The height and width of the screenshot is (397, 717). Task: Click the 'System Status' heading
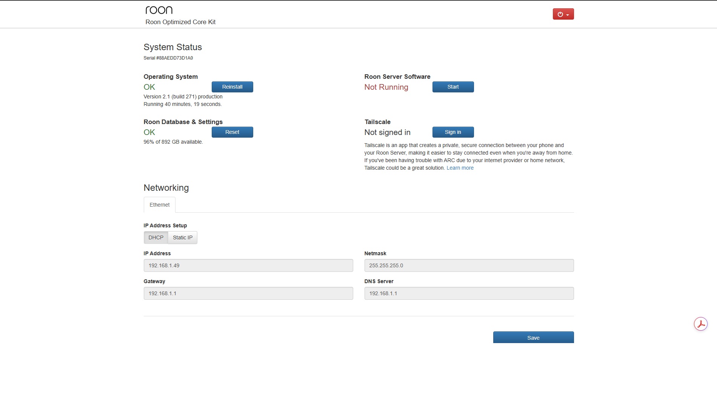click(172, 47)
